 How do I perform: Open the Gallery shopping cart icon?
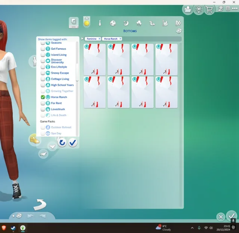[210, 10]
